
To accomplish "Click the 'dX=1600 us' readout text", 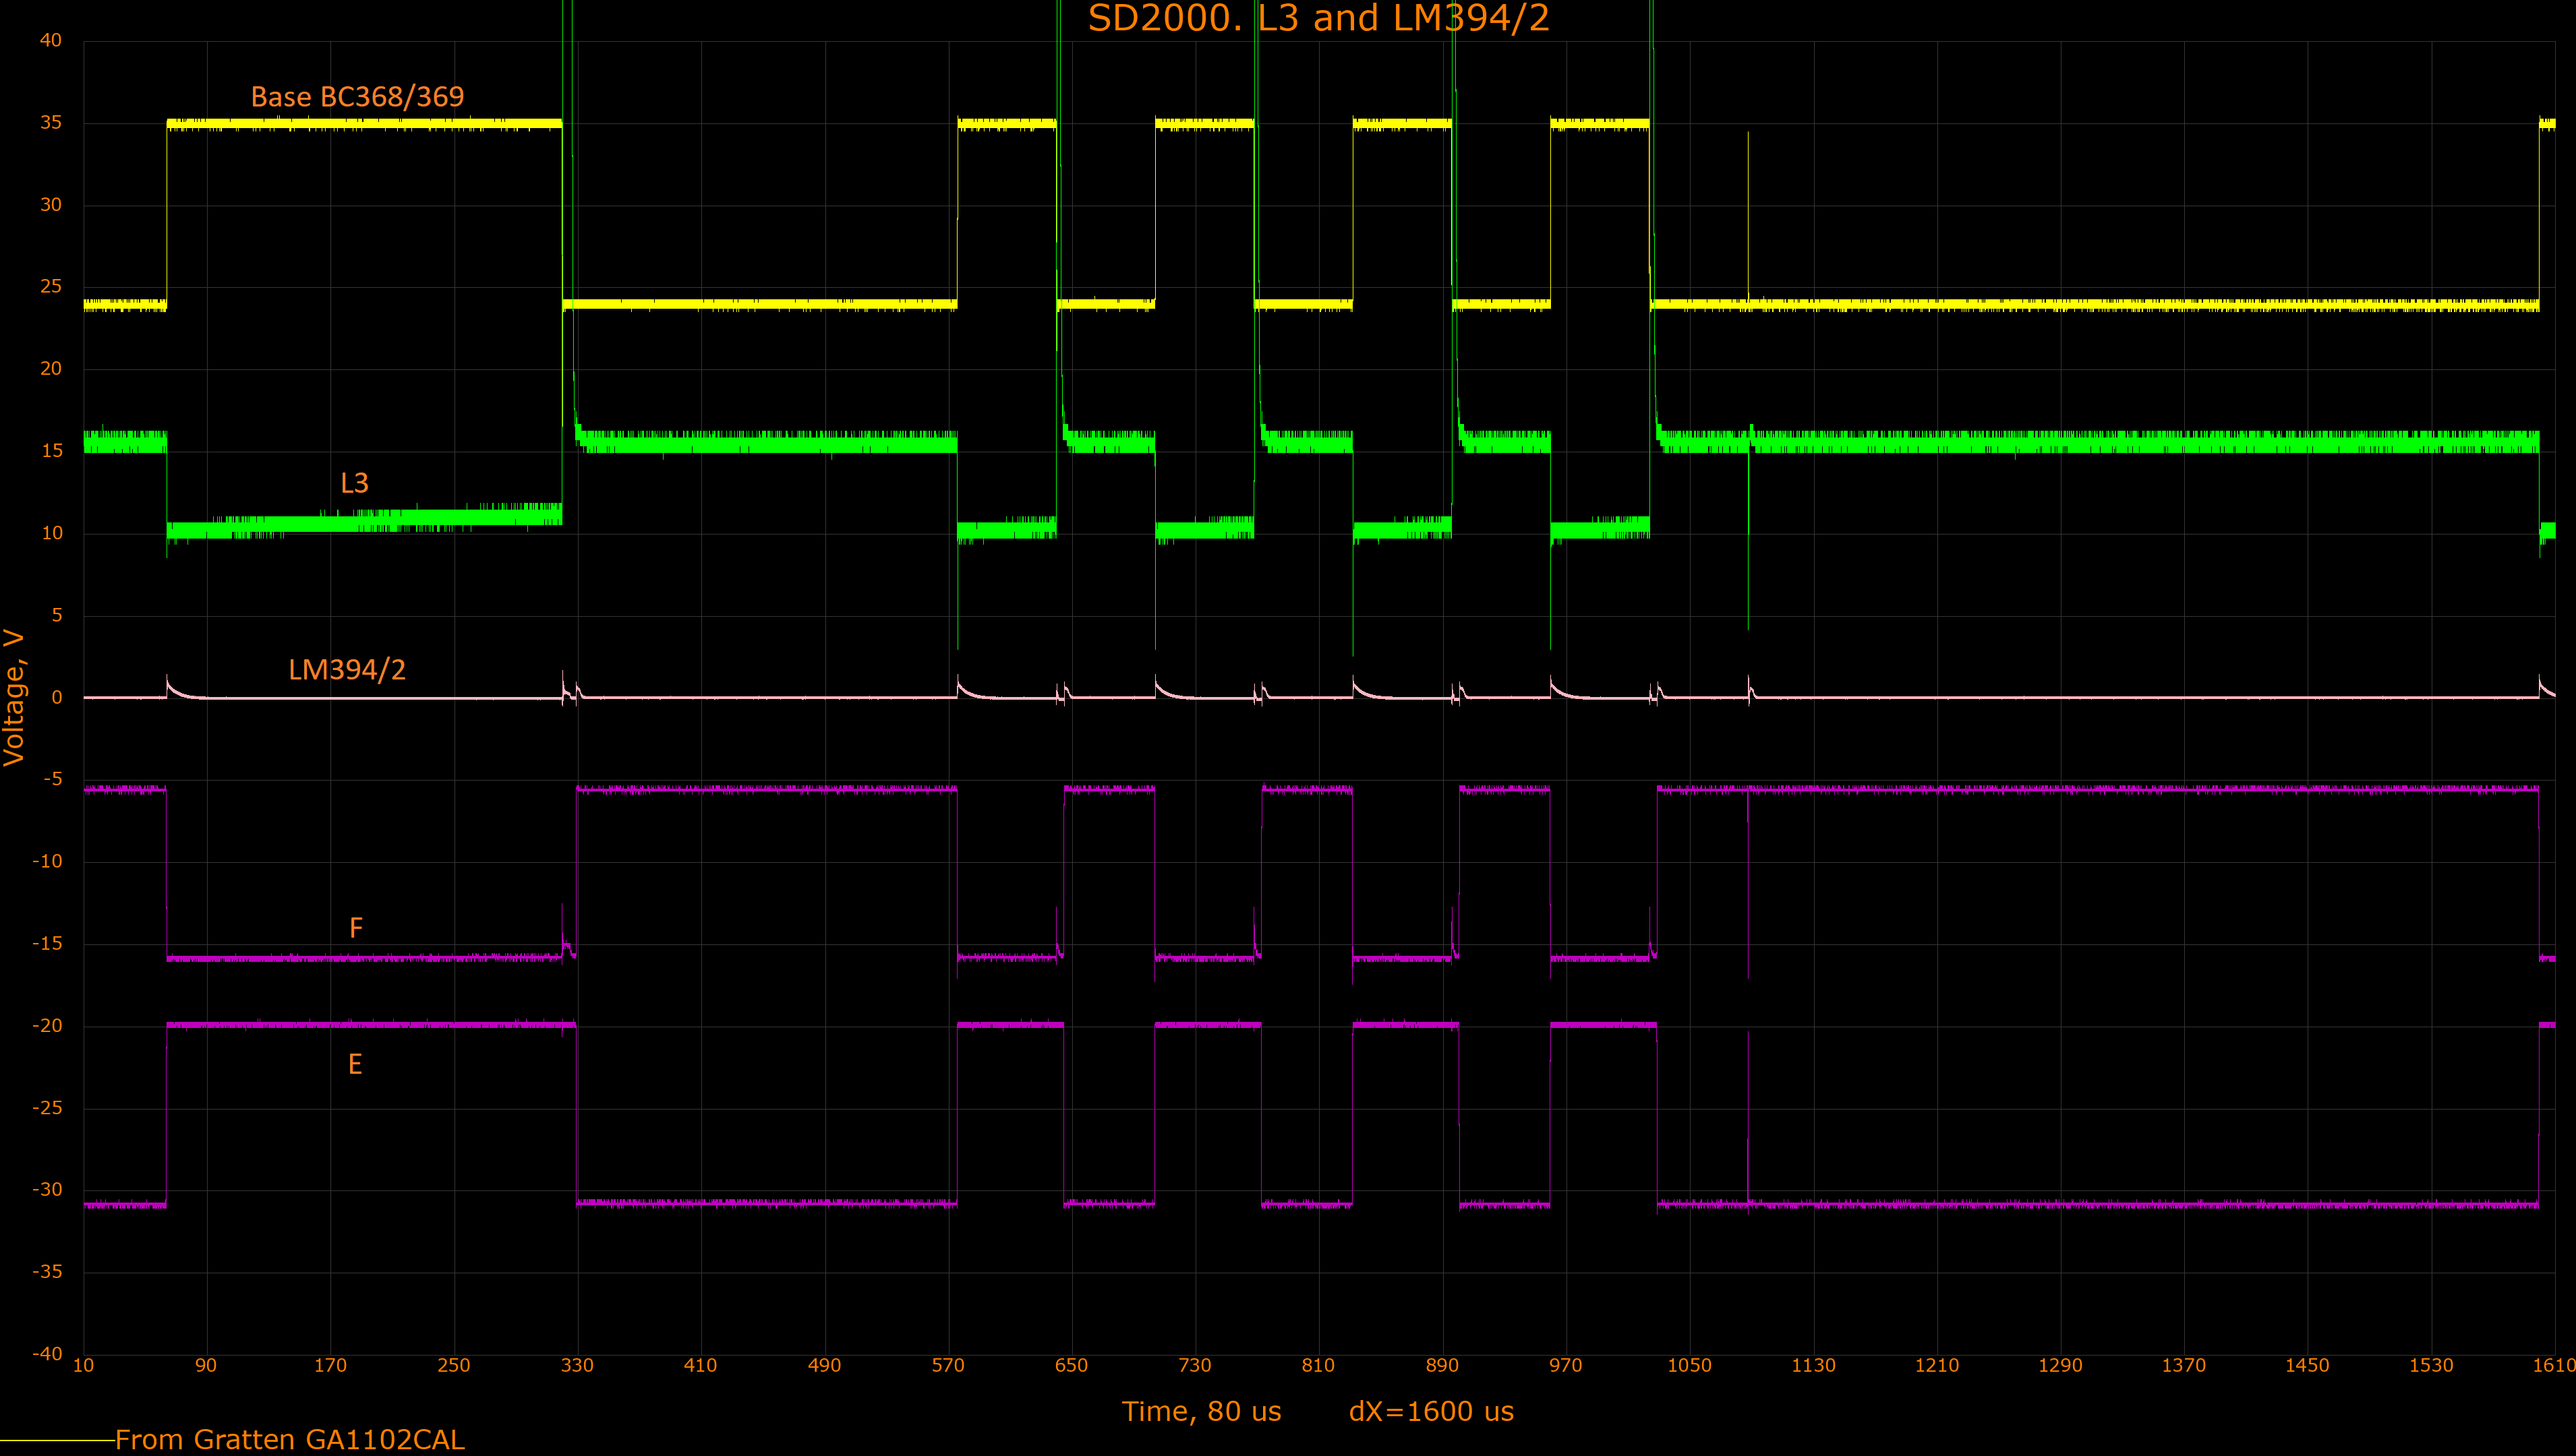I will (1430, 1411).
